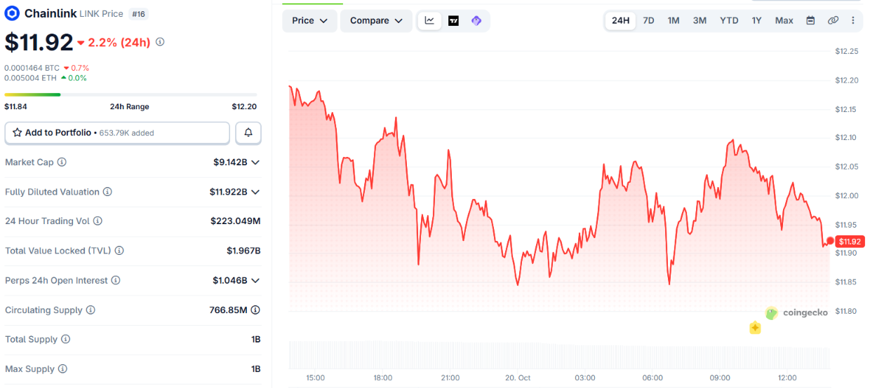Viewport: 870px width, 388px height.
Task: Select the 3M time range
Action: (700, 20)
